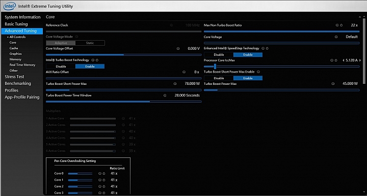Click the Turbo Boost Short Power Max slider
The image size is (367, 196).
(x=123, y=90)
